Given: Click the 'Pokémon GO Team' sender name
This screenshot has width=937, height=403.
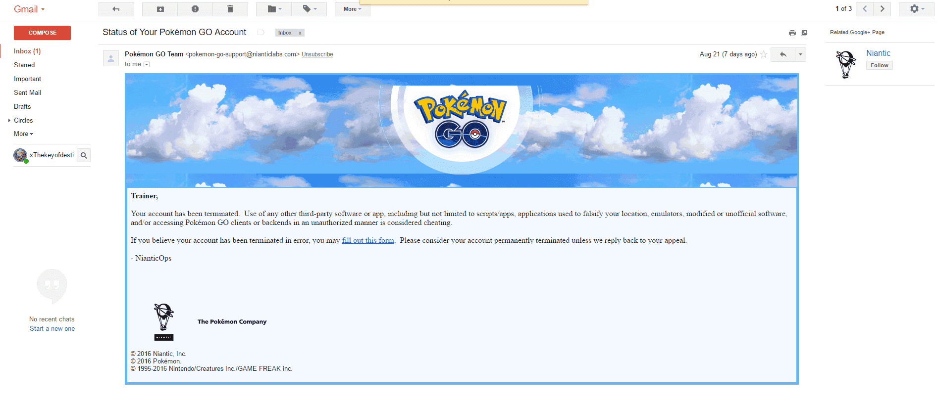Looking at the screenshot, I should coord(154,54).
